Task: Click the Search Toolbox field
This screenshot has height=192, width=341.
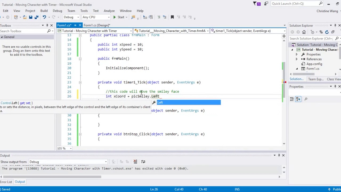Action: coord(23,31)
